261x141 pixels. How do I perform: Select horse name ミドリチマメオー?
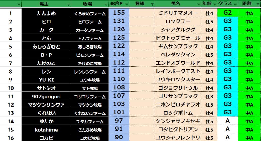click(x=178, y=13)
